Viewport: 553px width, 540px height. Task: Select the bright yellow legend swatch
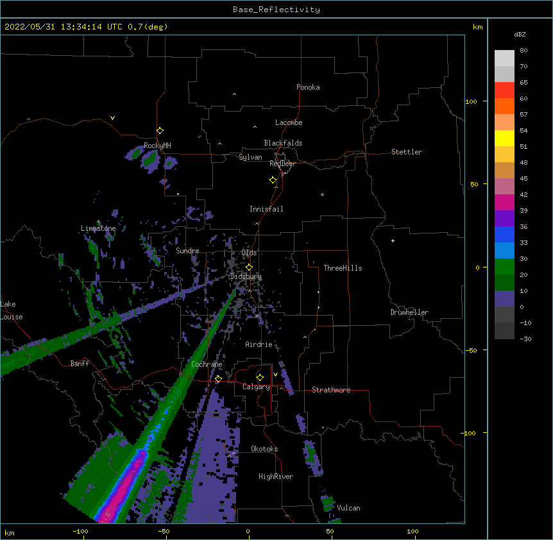(504, 138)
